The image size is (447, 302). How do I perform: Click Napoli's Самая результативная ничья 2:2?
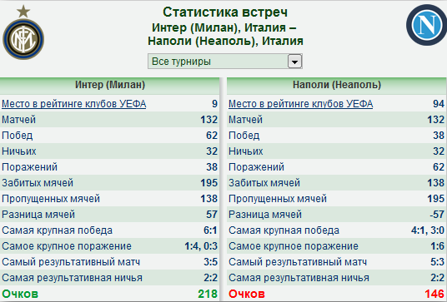tap(437, 278)
